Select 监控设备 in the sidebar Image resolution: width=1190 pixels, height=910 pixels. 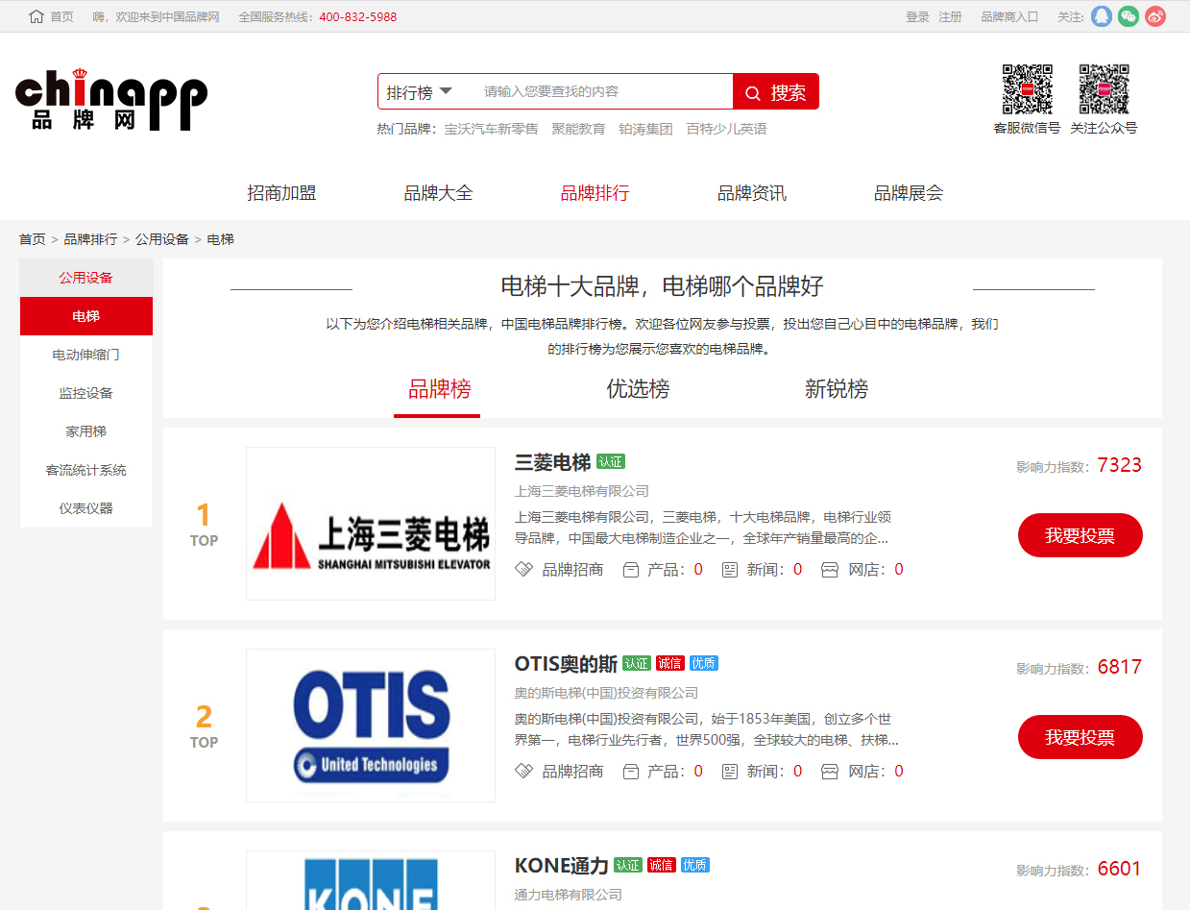tap(86, 393)
